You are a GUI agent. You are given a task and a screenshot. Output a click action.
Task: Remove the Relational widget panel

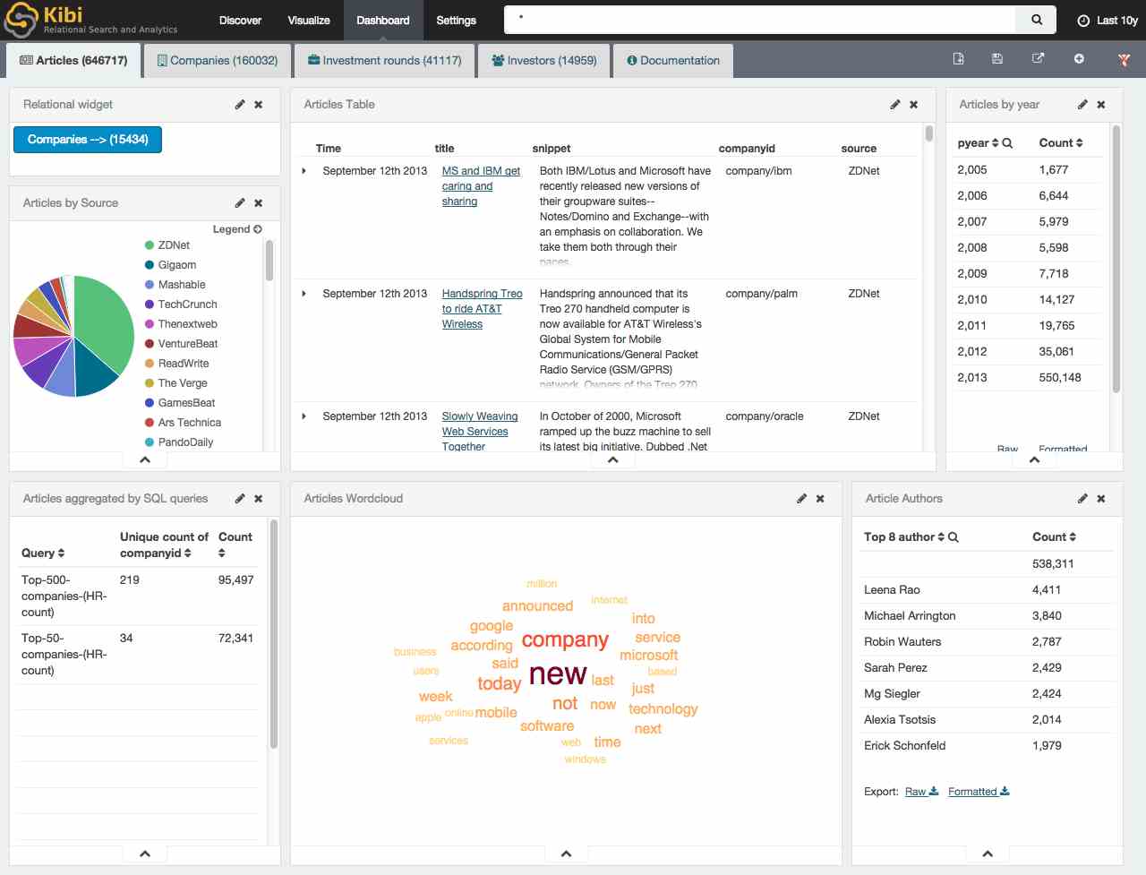click(259, 105)
